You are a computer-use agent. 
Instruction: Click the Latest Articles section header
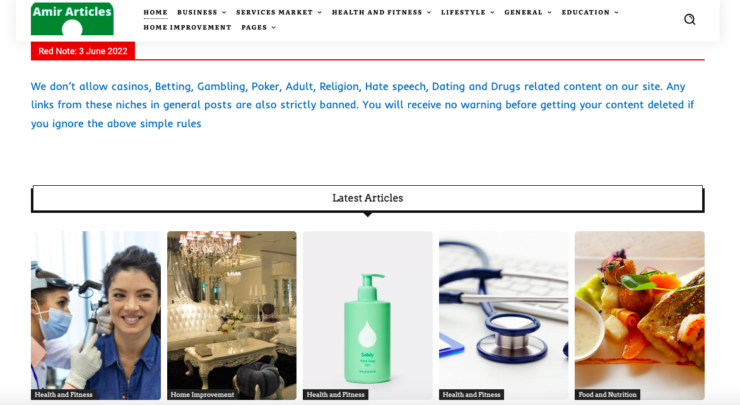click(368, 198)
